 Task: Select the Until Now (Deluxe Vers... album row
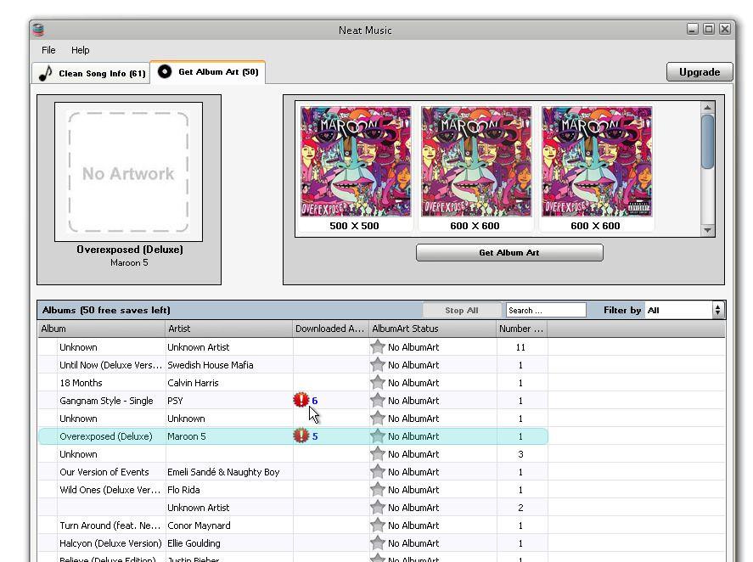point(293,364)
